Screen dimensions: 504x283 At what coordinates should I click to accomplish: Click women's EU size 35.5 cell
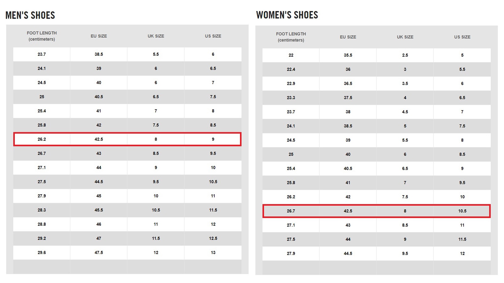348,55
